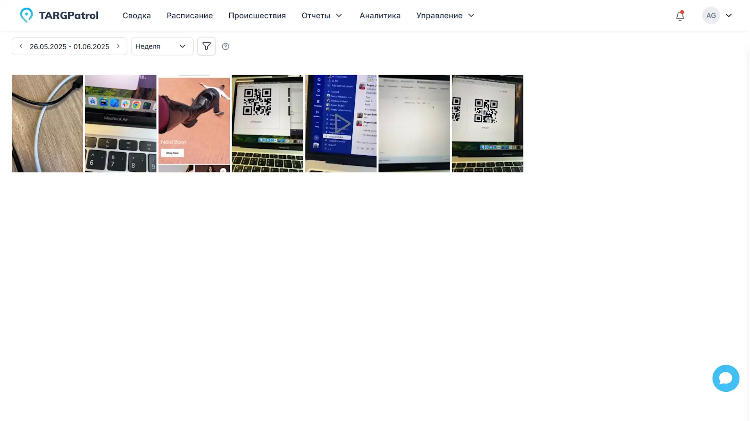750x421 pixels.
Task: Open the QR code screenshot thumbnail
Action: [x=267, y=124]
